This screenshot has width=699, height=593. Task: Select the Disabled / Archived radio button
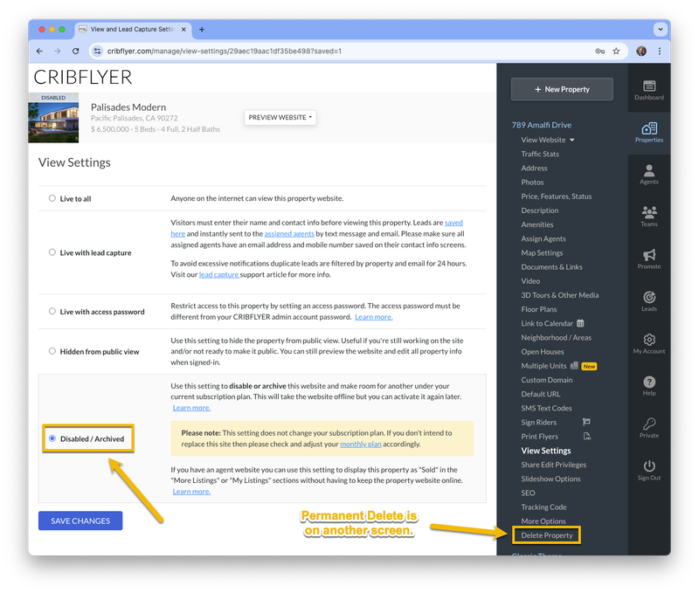pyautogui.click(x=52, y=438)
